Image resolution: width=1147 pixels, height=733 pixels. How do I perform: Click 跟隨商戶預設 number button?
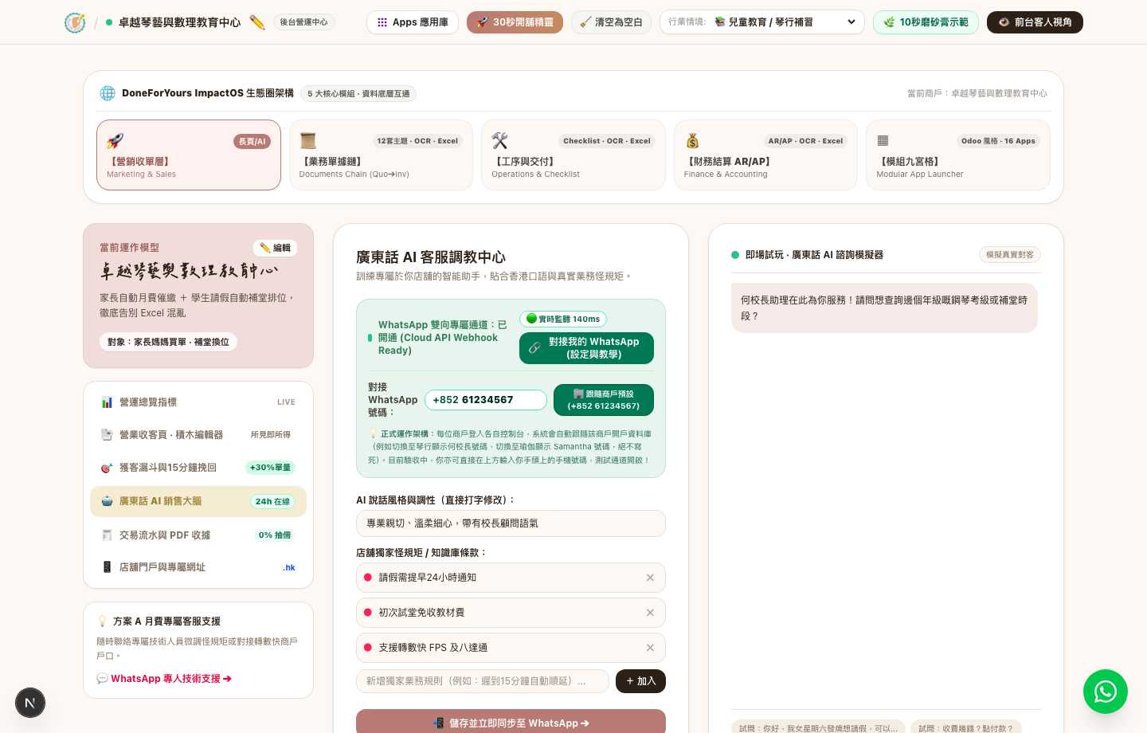point(604,400)
